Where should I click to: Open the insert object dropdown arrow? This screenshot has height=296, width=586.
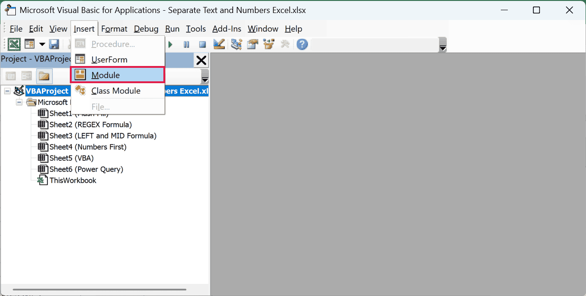click(42, 45)
